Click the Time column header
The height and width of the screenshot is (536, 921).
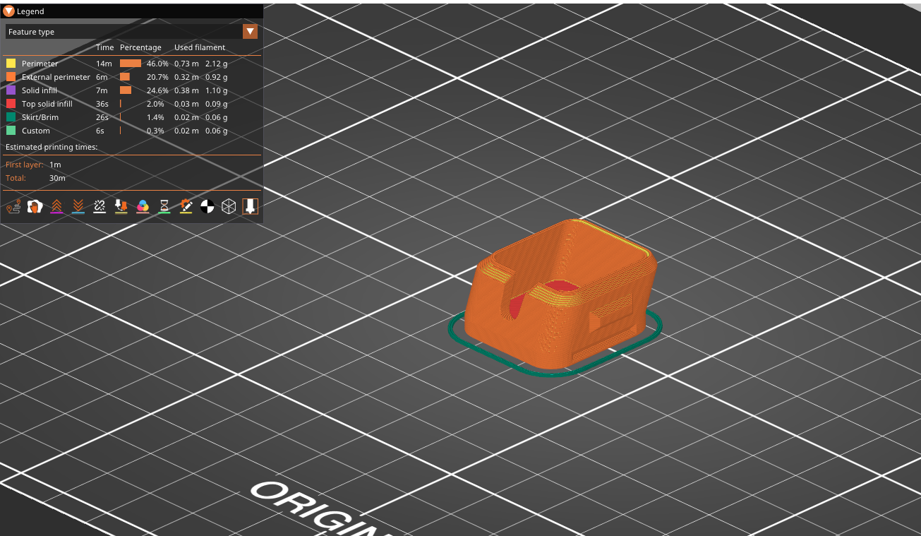(104, 47)
